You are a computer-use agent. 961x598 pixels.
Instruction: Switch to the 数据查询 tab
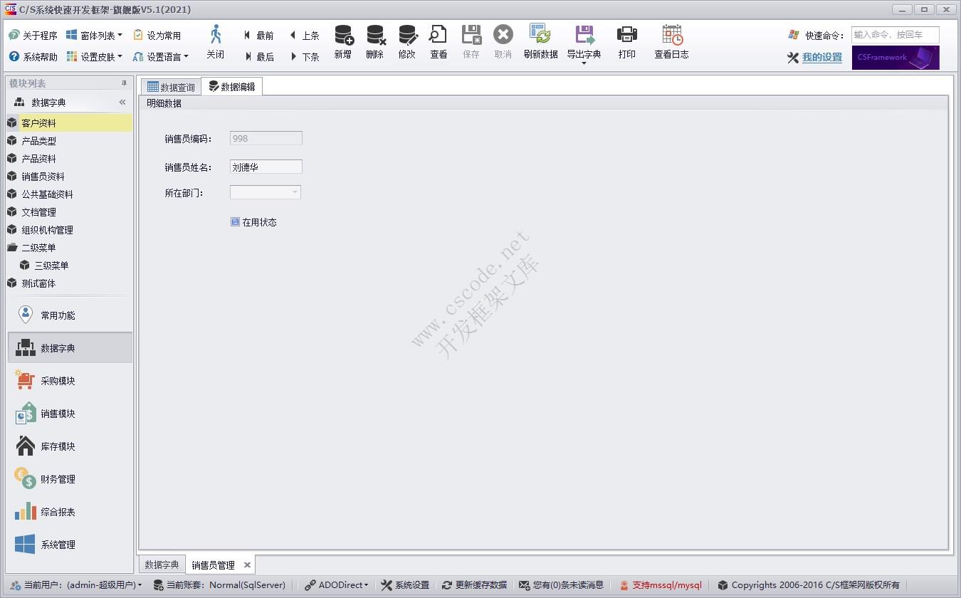170,85
